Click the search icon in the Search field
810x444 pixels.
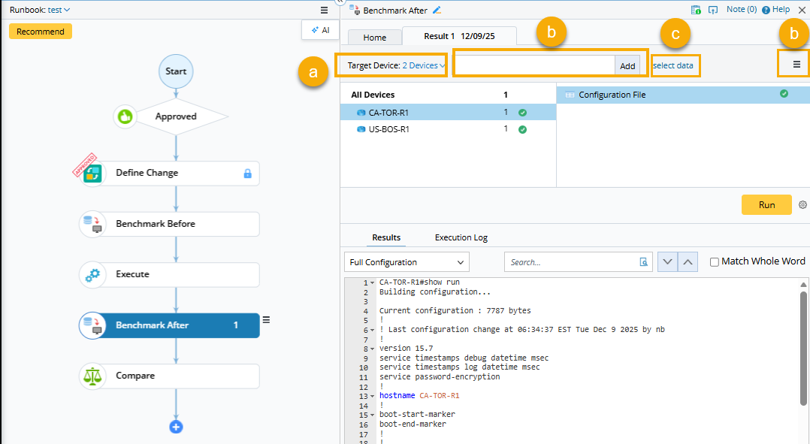[643, 262]
